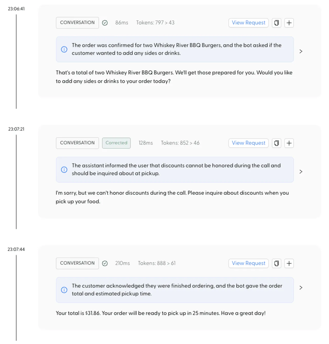Open View Request for 797 tokens entry
Image resolution: width=329 pixels, height=344 pixels.
coord(249,23)
